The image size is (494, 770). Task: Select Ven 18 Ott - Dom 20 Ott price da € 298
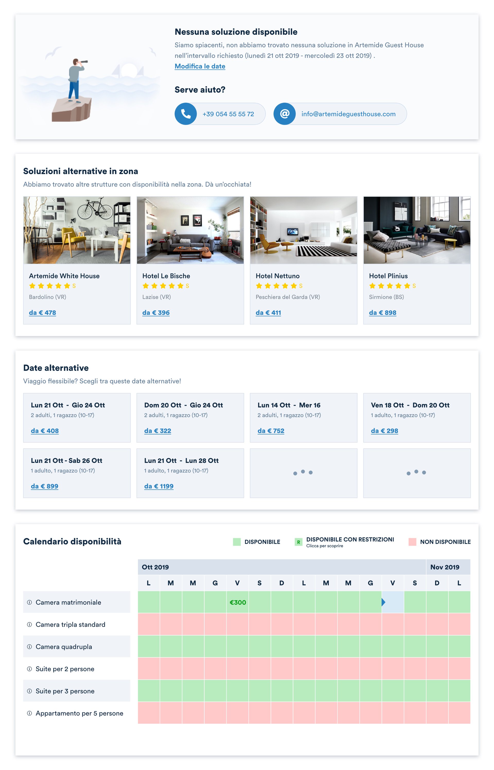(x=384, y=431)
